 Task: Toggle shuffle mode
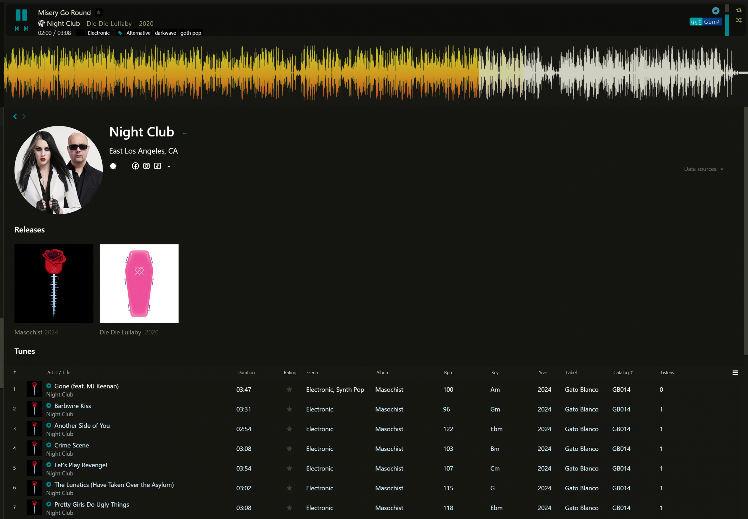(x=739, y=20)
